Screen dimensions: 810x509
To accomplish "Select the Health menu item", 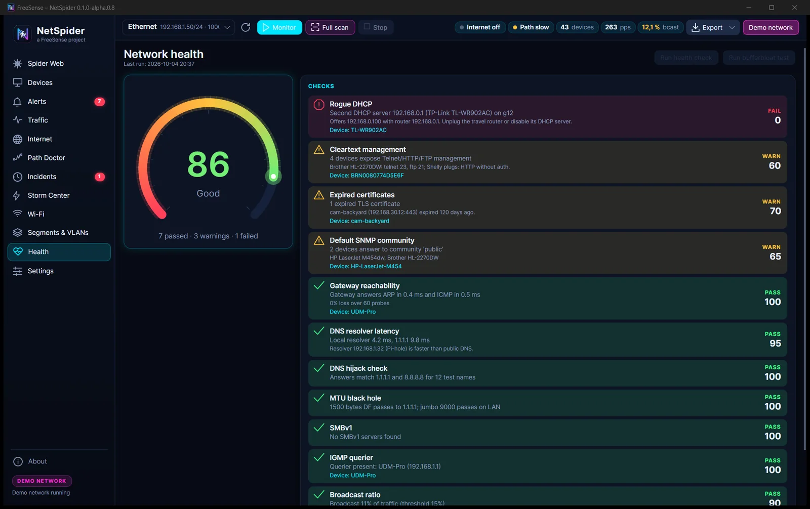I will 59,252.
